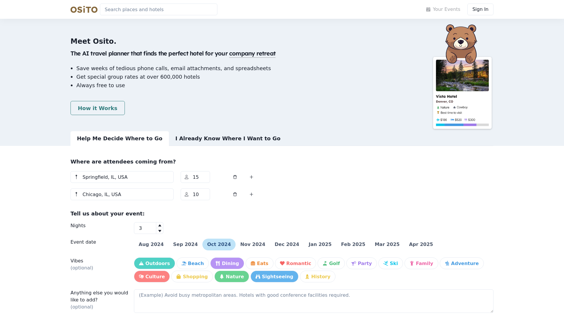The height and width of the screenshot is (317, 564).
Task: Toggle the Shopping vibe
Action: pyautogui.click(x=192, y=276)
